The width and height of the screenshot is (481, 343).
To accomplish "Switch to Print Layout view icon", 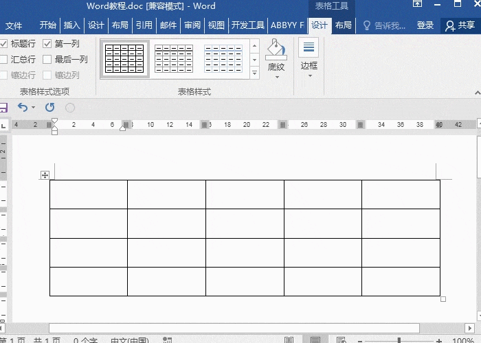I will (315, 340).
